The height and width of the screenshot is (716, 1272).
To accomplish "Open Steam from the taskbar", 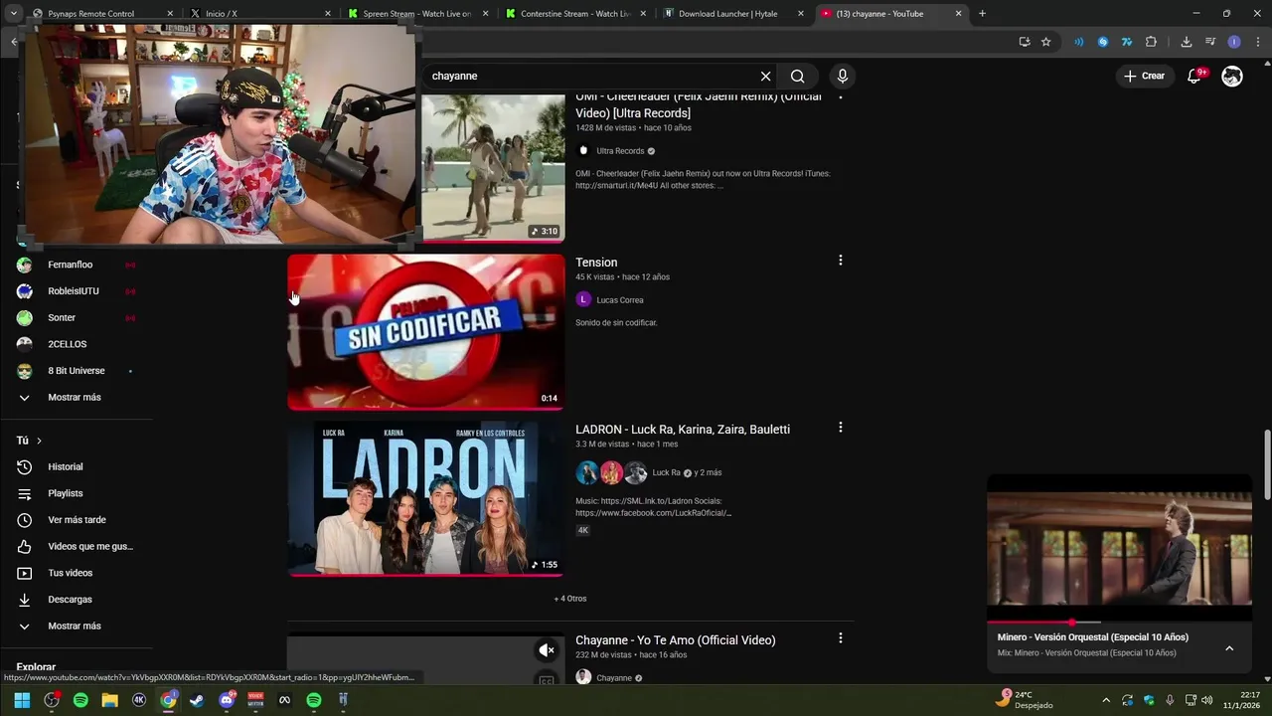I will click(197, 700).
